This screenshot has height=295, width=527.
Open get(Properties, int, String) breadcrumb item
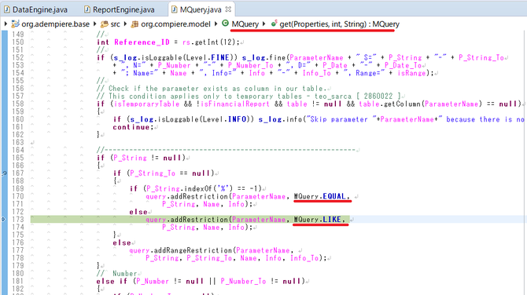click(x=340, y=24)
